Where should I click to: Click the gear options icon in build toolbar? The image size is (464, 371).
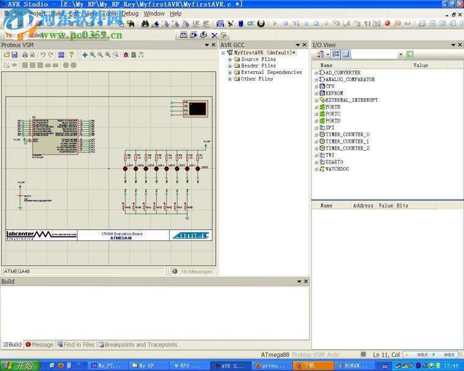pyautogui.click(x=224, y=35)
